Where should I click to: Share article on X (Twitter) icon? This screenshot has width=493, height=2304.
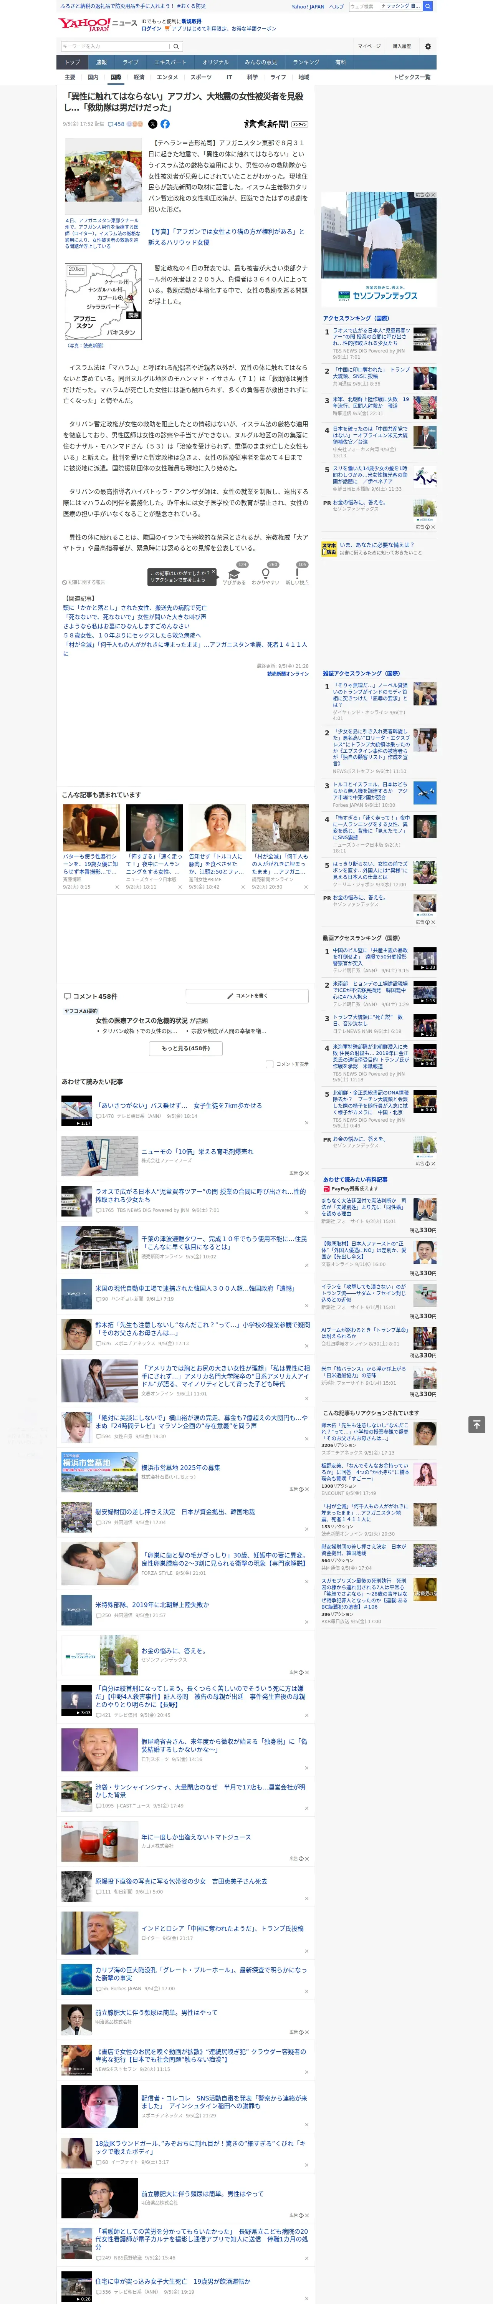pyautogui.click(x=152, y=124)
